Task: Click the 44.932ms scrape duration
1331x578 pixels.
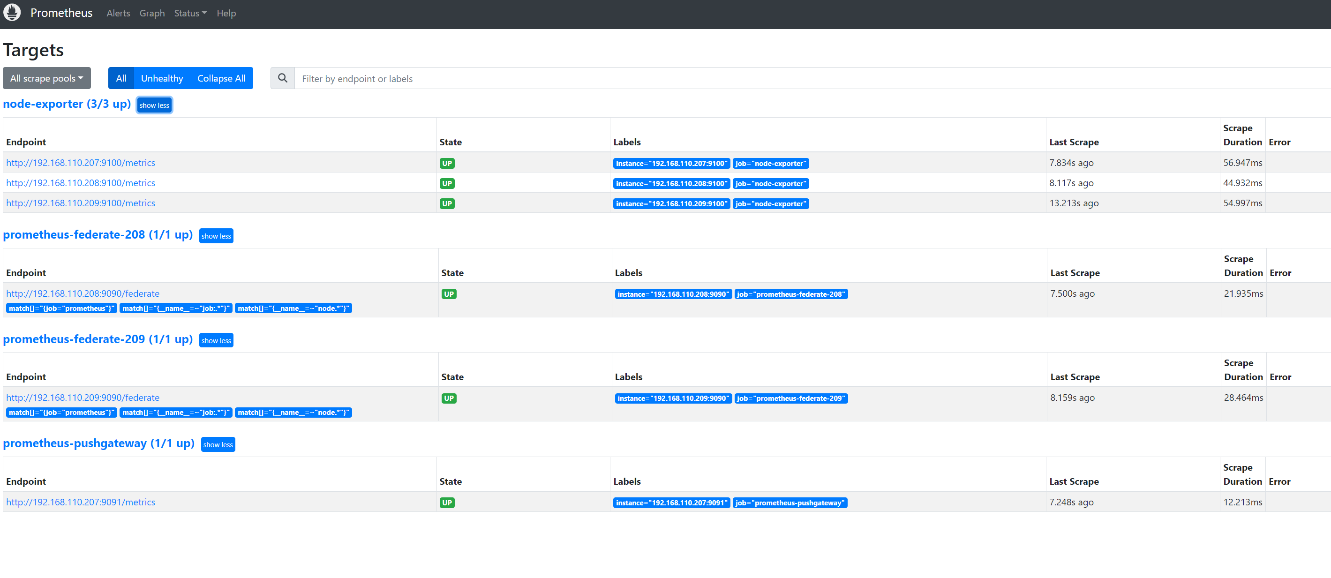Action: 1242,183
